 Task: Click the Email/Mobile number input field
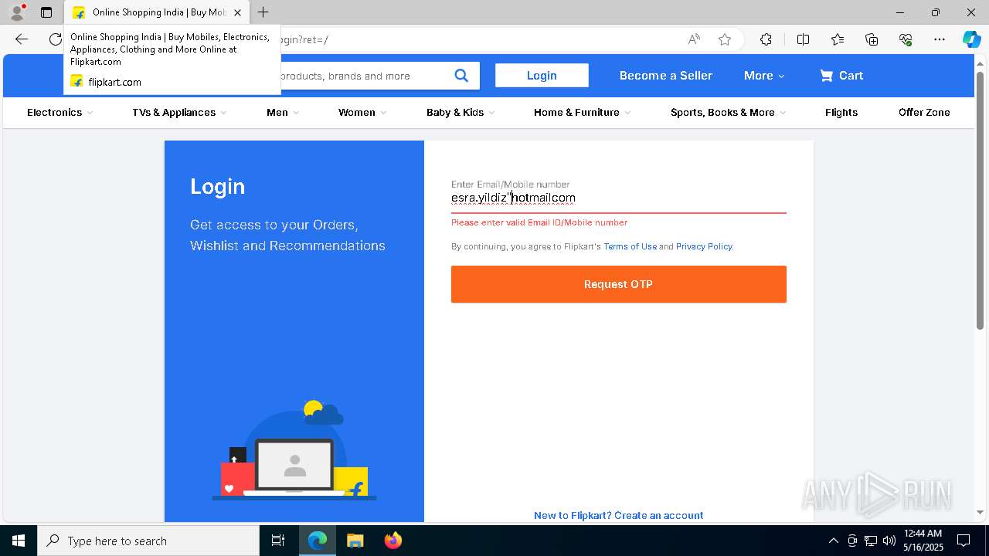[619, 198]
